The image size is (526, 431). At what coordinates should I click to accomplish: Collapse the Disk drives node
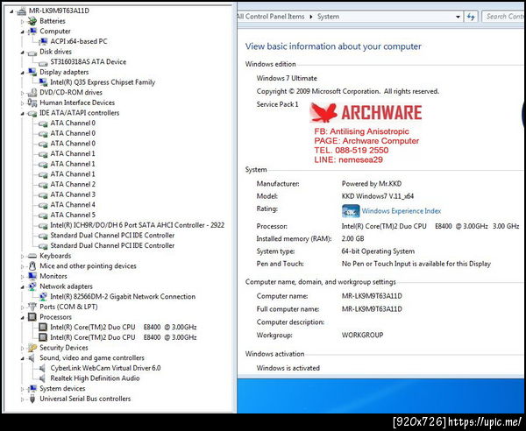(x=23, y=53)
